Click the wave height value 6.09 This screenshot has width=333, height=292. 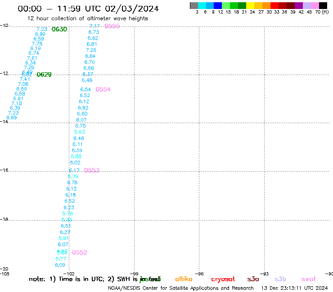[60, 265]
